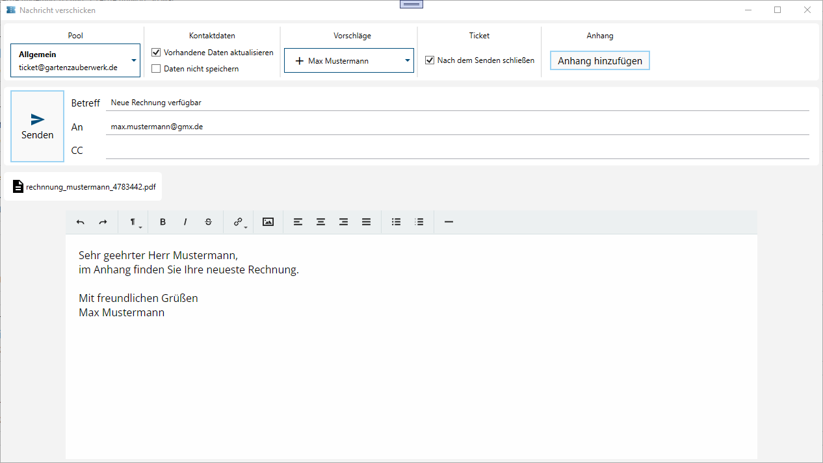This screenshot has width=823, height=463.
Task: Toggle 'Nach dem Senden schließen' checkbox
Action: tap(430, 60)
